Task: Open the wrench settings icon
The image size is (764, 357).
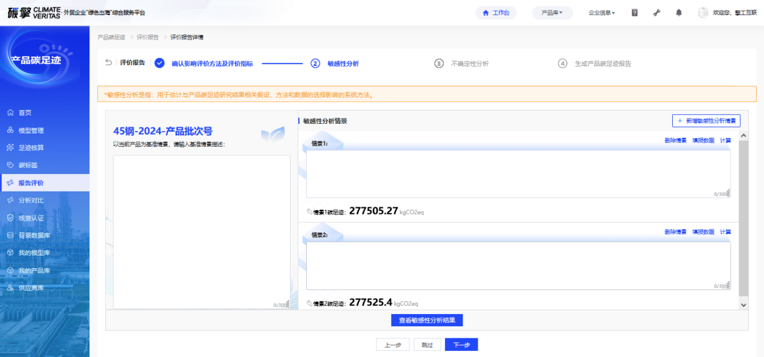Action: tap(657, 13)
